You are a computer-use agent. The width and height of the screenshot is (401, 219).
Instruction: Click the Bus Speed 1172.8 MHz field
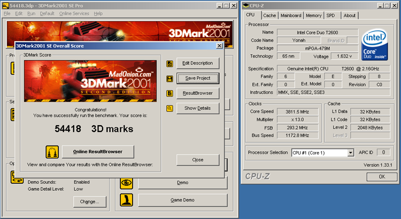tap(297, 135)
